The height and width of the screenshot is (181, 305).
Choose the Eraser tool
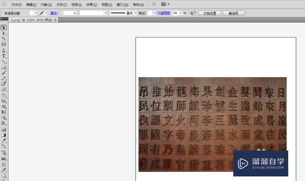pyautogui.click(x=4, y=89)
